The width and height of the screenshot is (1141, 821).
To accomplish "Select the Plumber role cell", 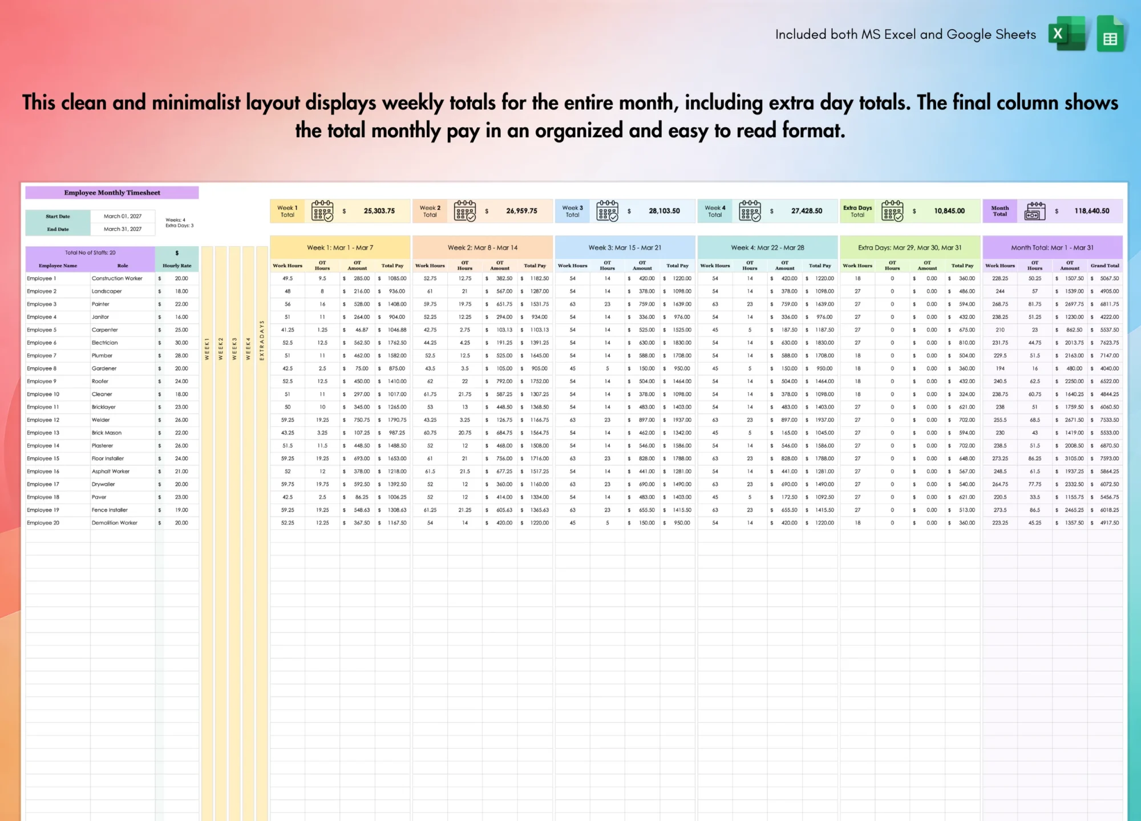I will click(123, 356).
